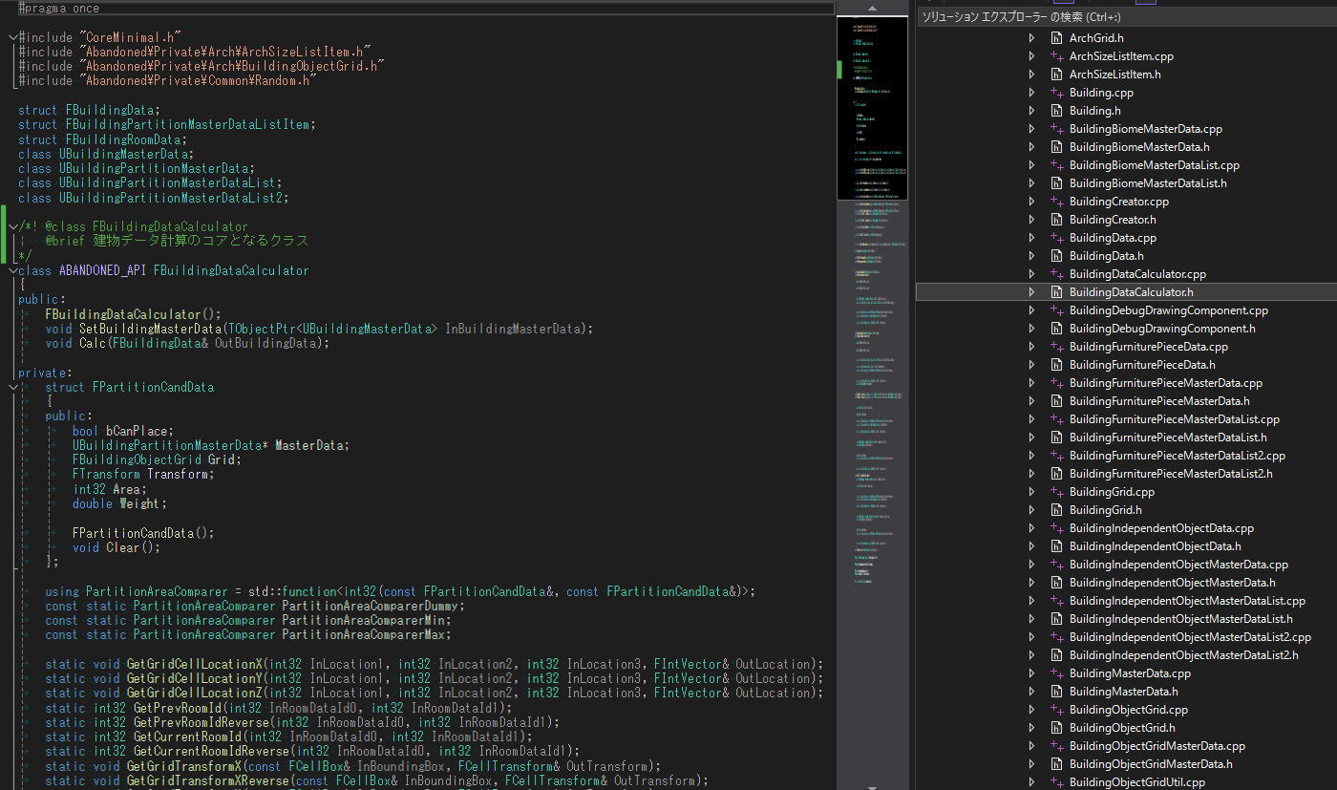This screenshot has width=1337, height=790.
Task: Select BuildingObjectGrid.h in Solution Explorer
Action: click(1122, 727)
